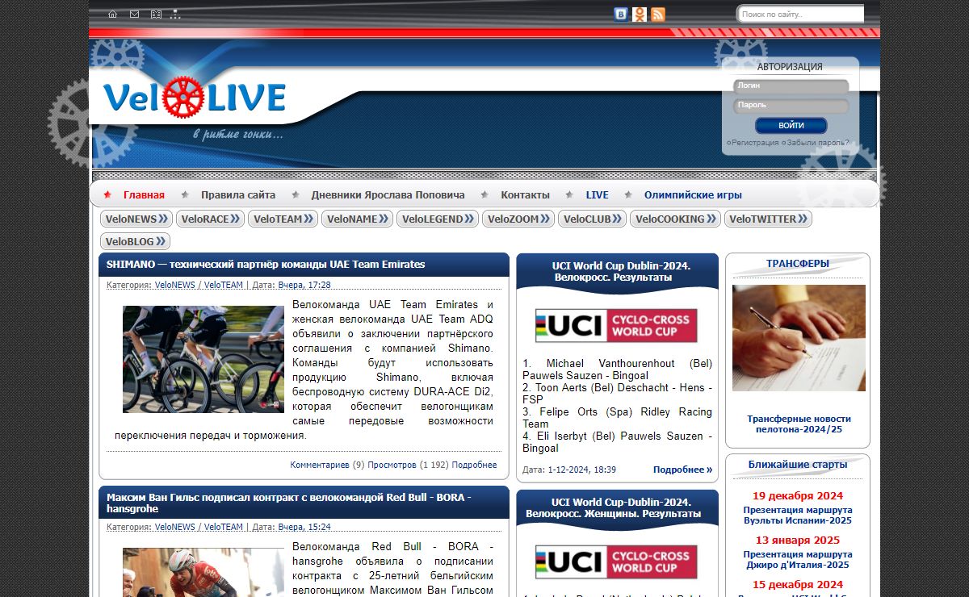Open the Забыли пароль? link
The height and width of the screenshot is (597, 969).
[817, 143]
